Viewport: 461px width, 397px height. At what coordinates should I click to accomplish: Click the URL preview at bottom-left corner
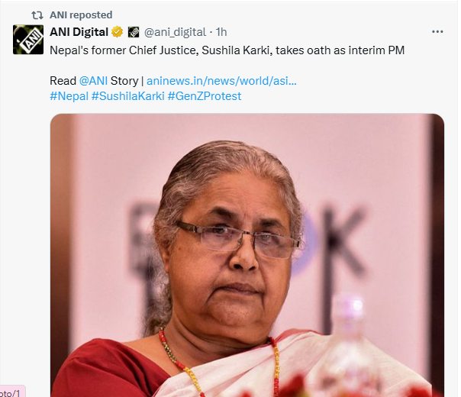[x=11, y=392]
